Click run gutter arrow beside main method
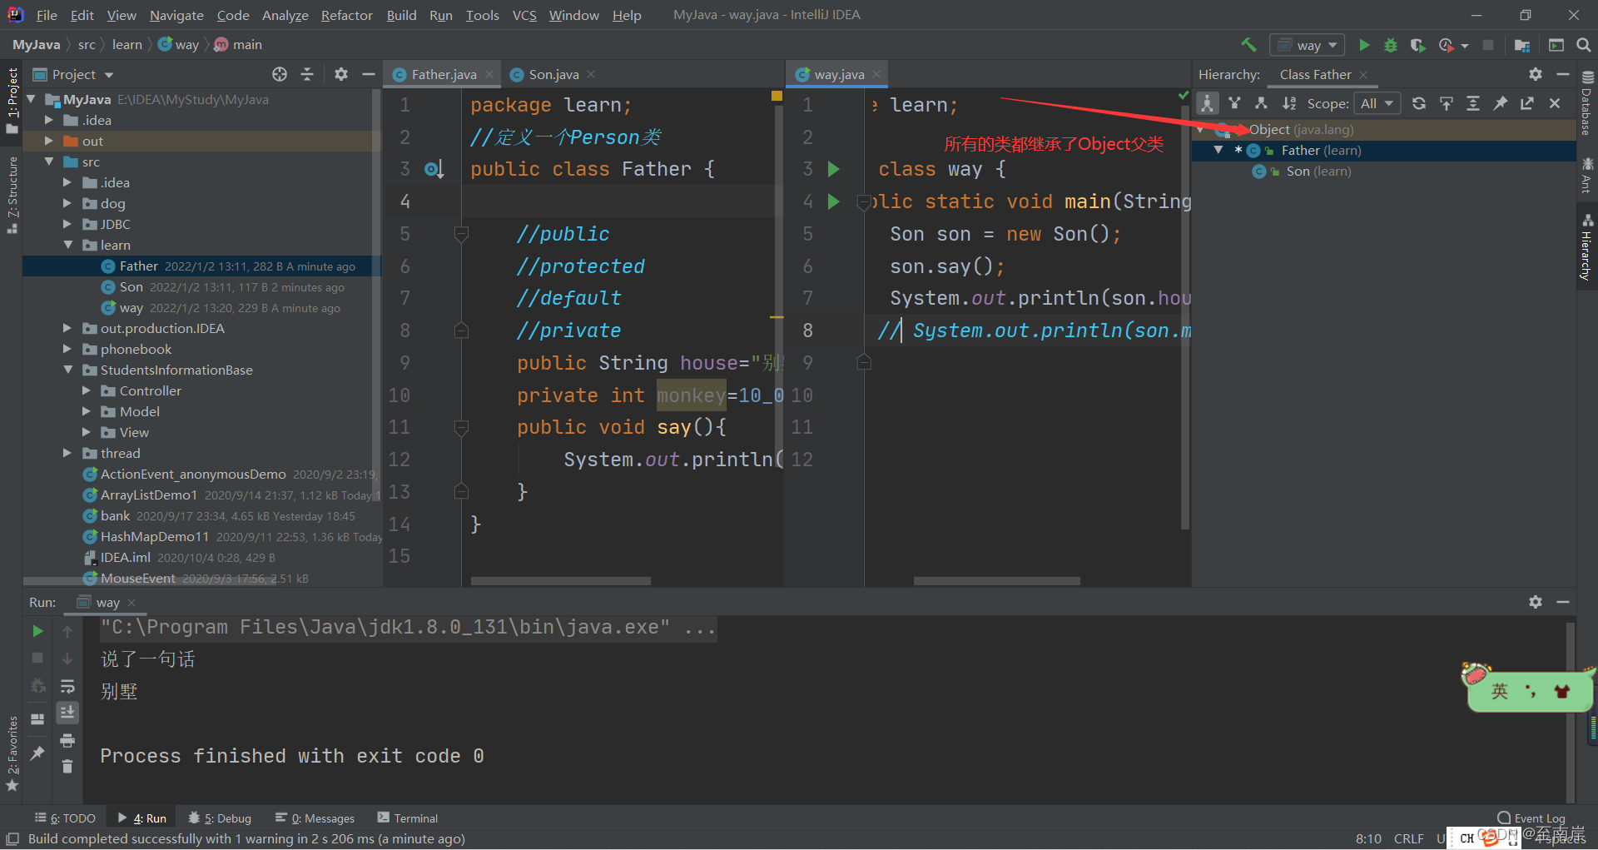 coord(833,201)
